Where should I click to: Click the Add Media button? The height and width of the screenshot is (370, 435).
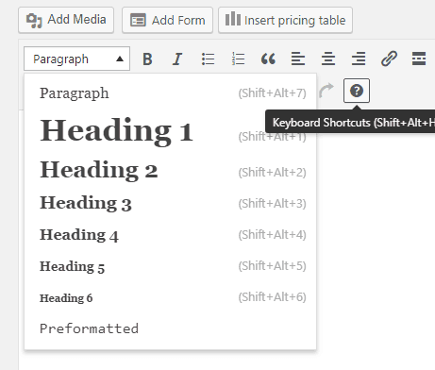(66, 20)
